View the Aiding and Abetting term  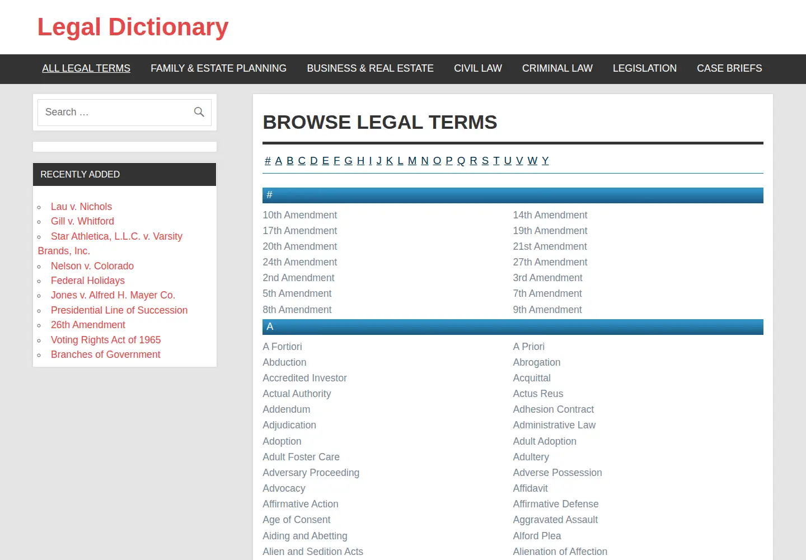[305, 536]
